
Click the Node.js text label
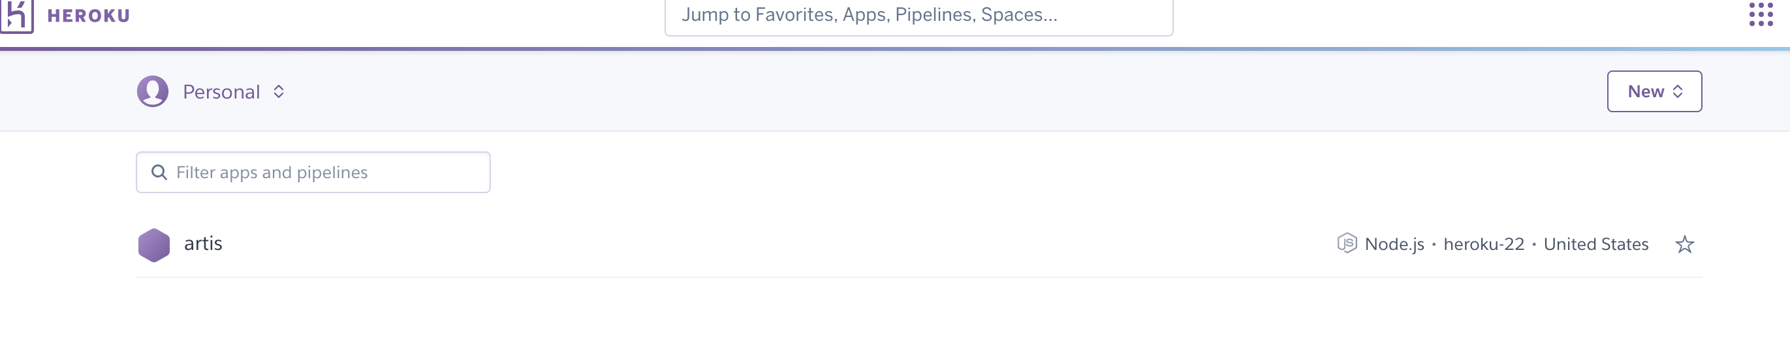1394,244
